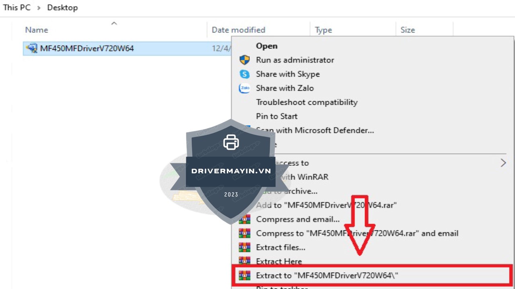Select Open from the context menu

267,46
